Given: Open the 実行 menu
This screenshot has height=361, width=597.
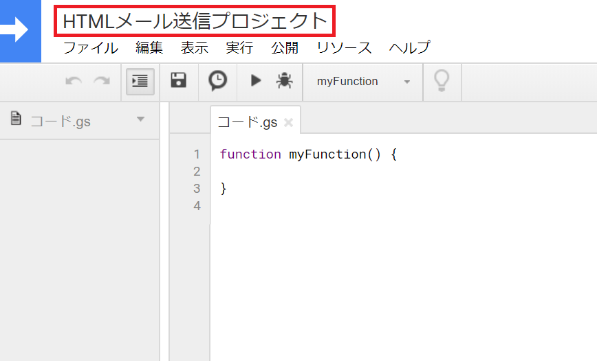Looking at the screenshot, I should tap(239, 48).
